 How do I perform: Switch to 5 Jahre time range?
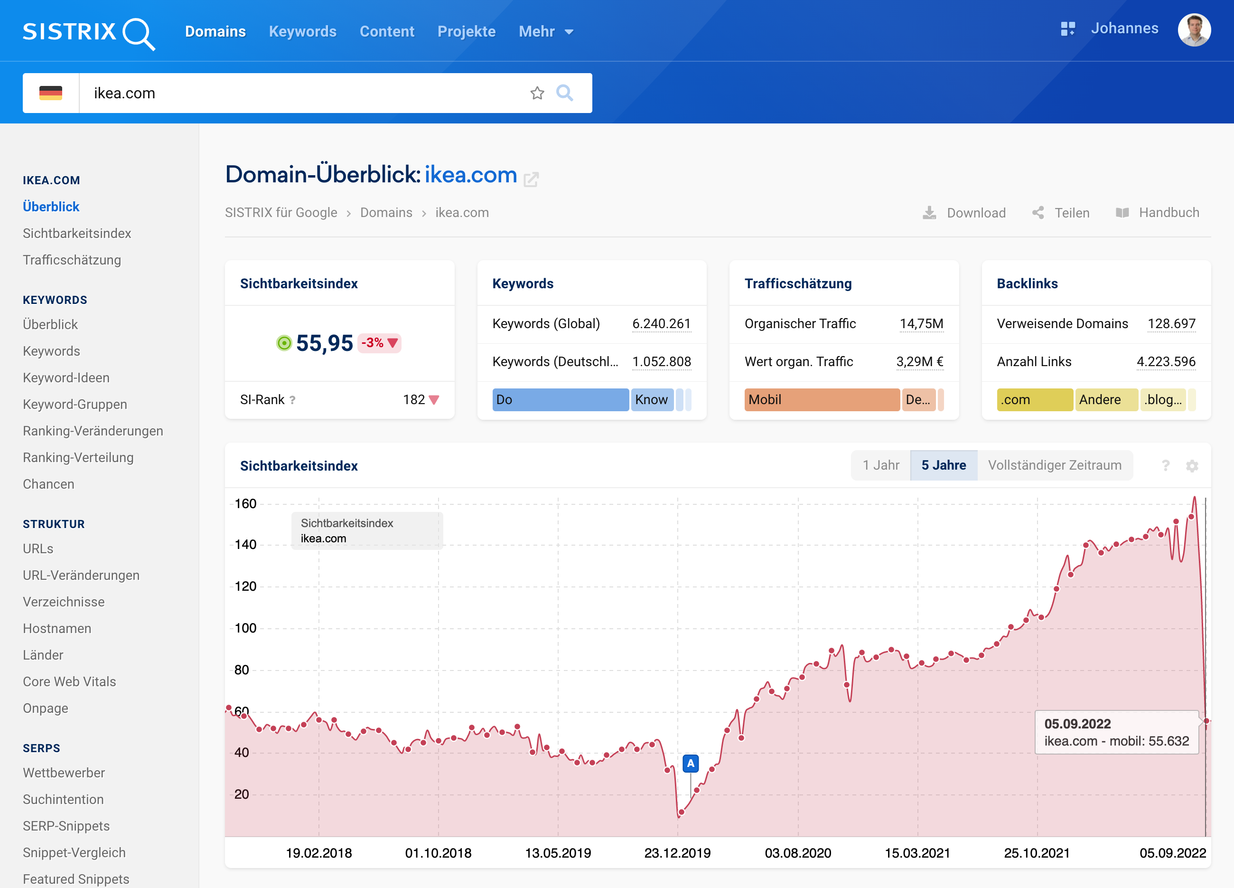944,465
